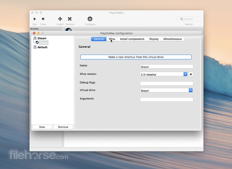Click the Close stop icon in PlayOnMac toolbar

43,19
